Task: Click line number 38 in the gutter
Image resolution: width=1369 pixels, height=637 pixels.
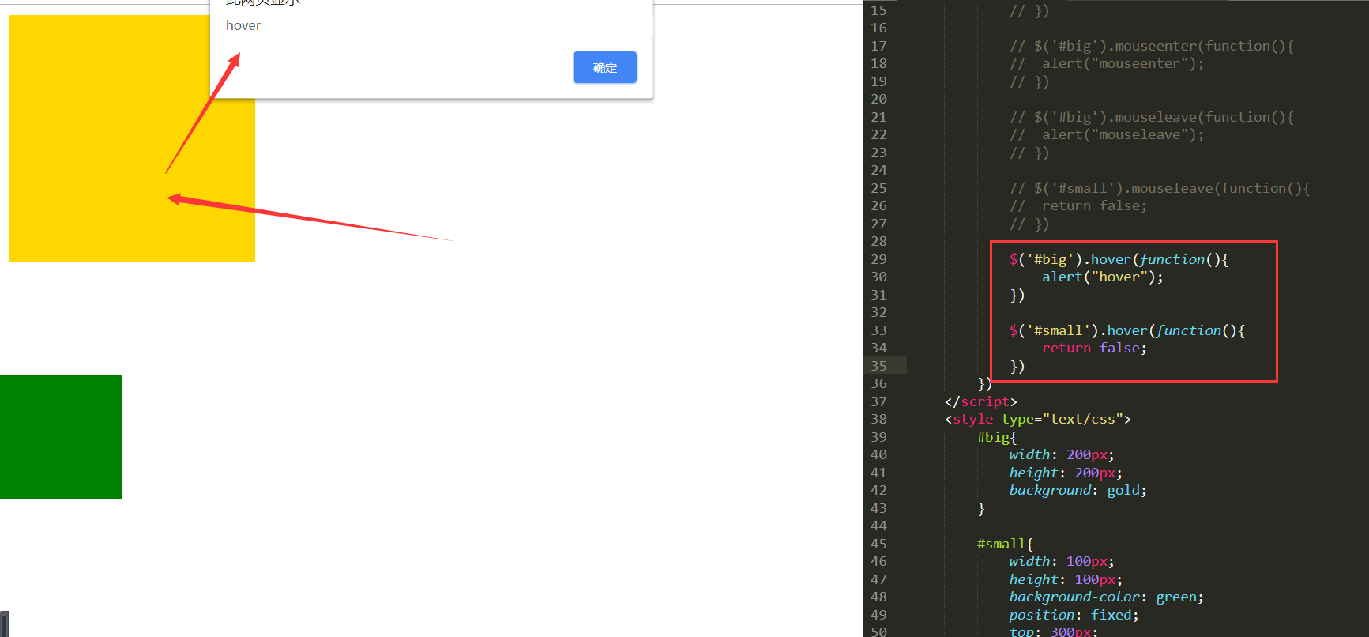Action: click(x=878, y=419)
